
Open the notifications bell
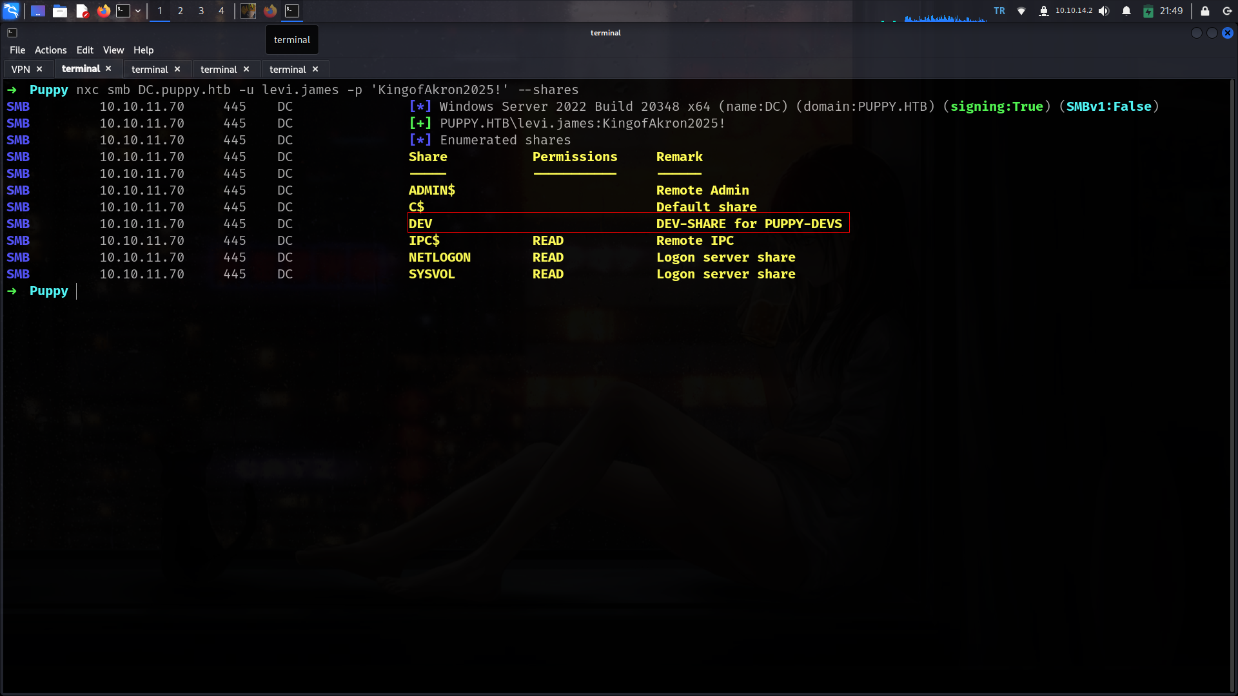(1126, 11)
